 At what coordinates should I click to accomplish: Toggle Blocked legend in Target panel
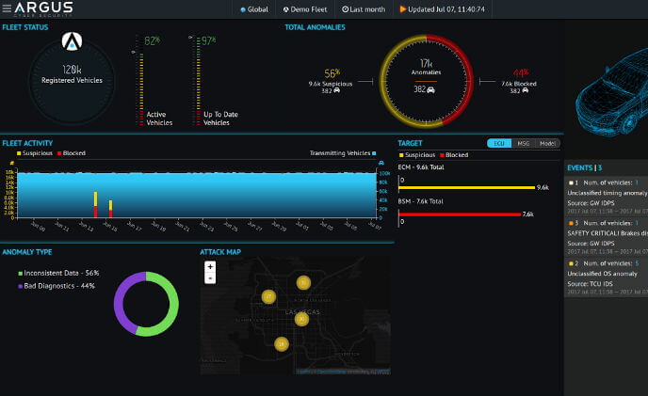pyautogui.click(x=454, y=155)
